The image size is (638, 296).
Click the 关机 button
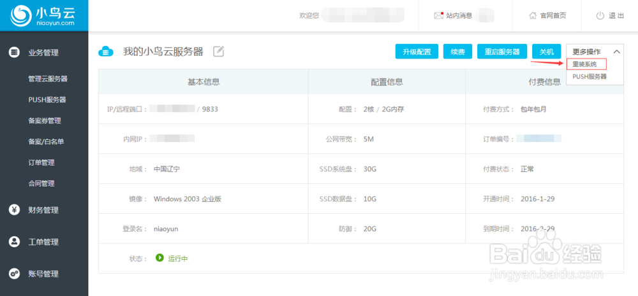547,52
